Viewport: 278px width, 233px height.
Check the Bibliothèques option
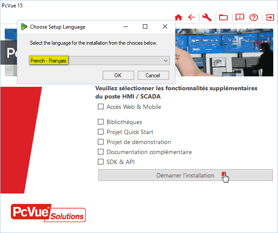[x=100, y=122]
